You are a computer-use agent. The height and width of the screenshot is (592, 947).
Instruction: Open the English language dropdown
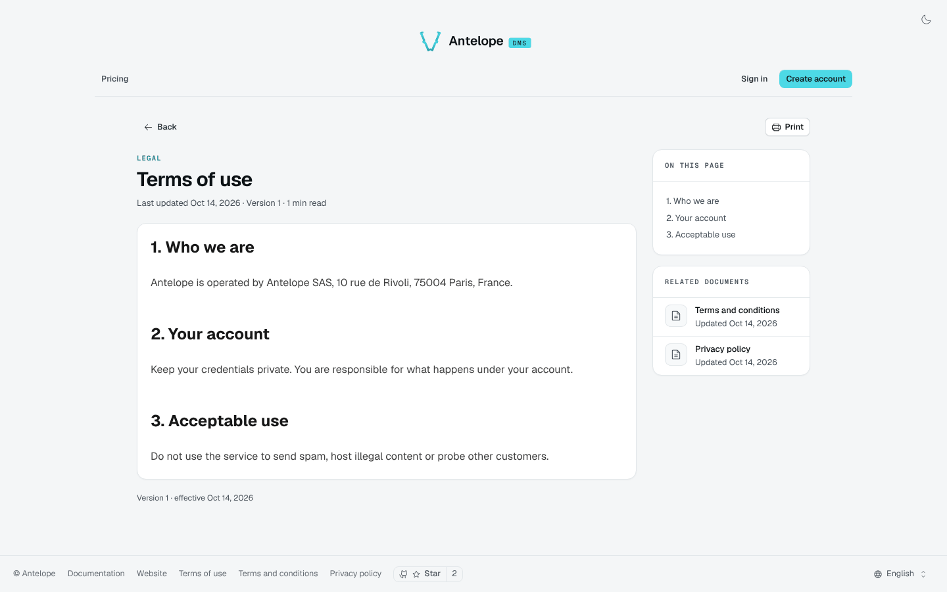[900, 574]
